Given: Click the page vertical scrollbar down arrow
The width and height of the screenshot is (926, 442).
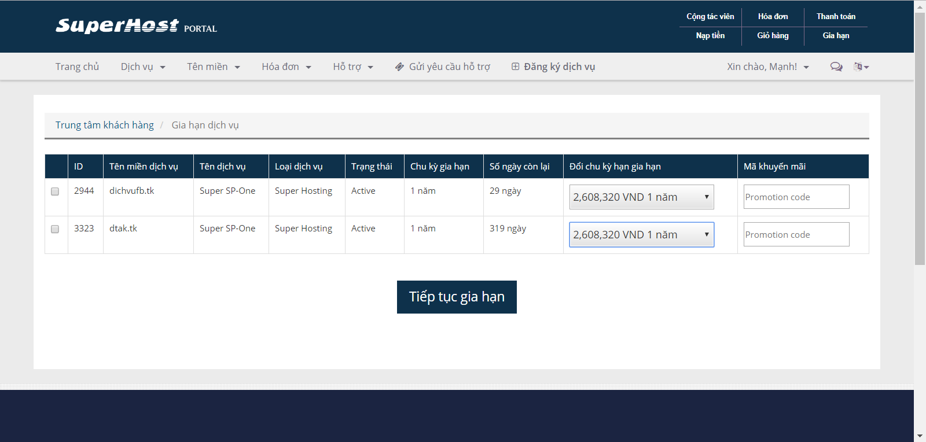Looking at the screenshot, I should [x=920, y=436].
